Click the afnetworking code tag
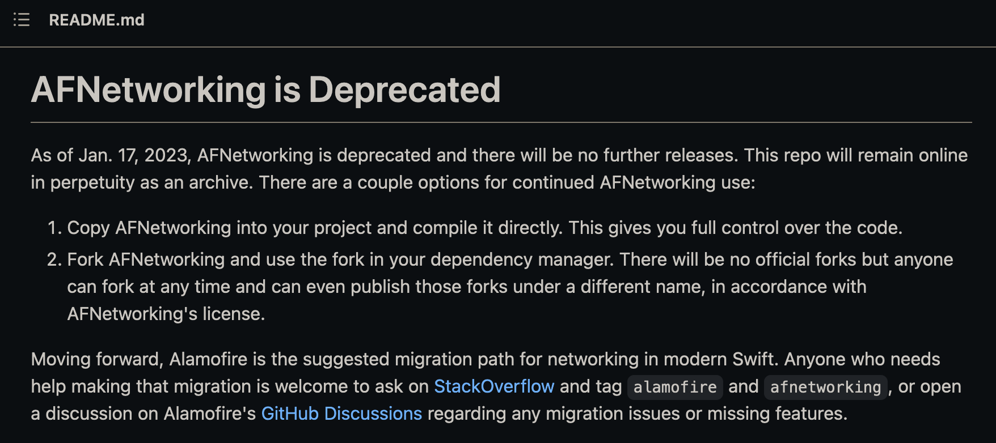This screenshot has width=996, height=443. (x=825, y=387)
